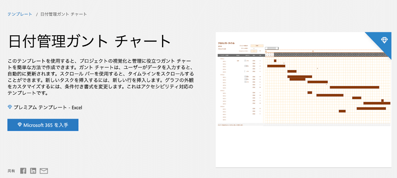Viewport: 397px width, 178px height.
Task: Share the template via email icon
Action: pos(44,171)
